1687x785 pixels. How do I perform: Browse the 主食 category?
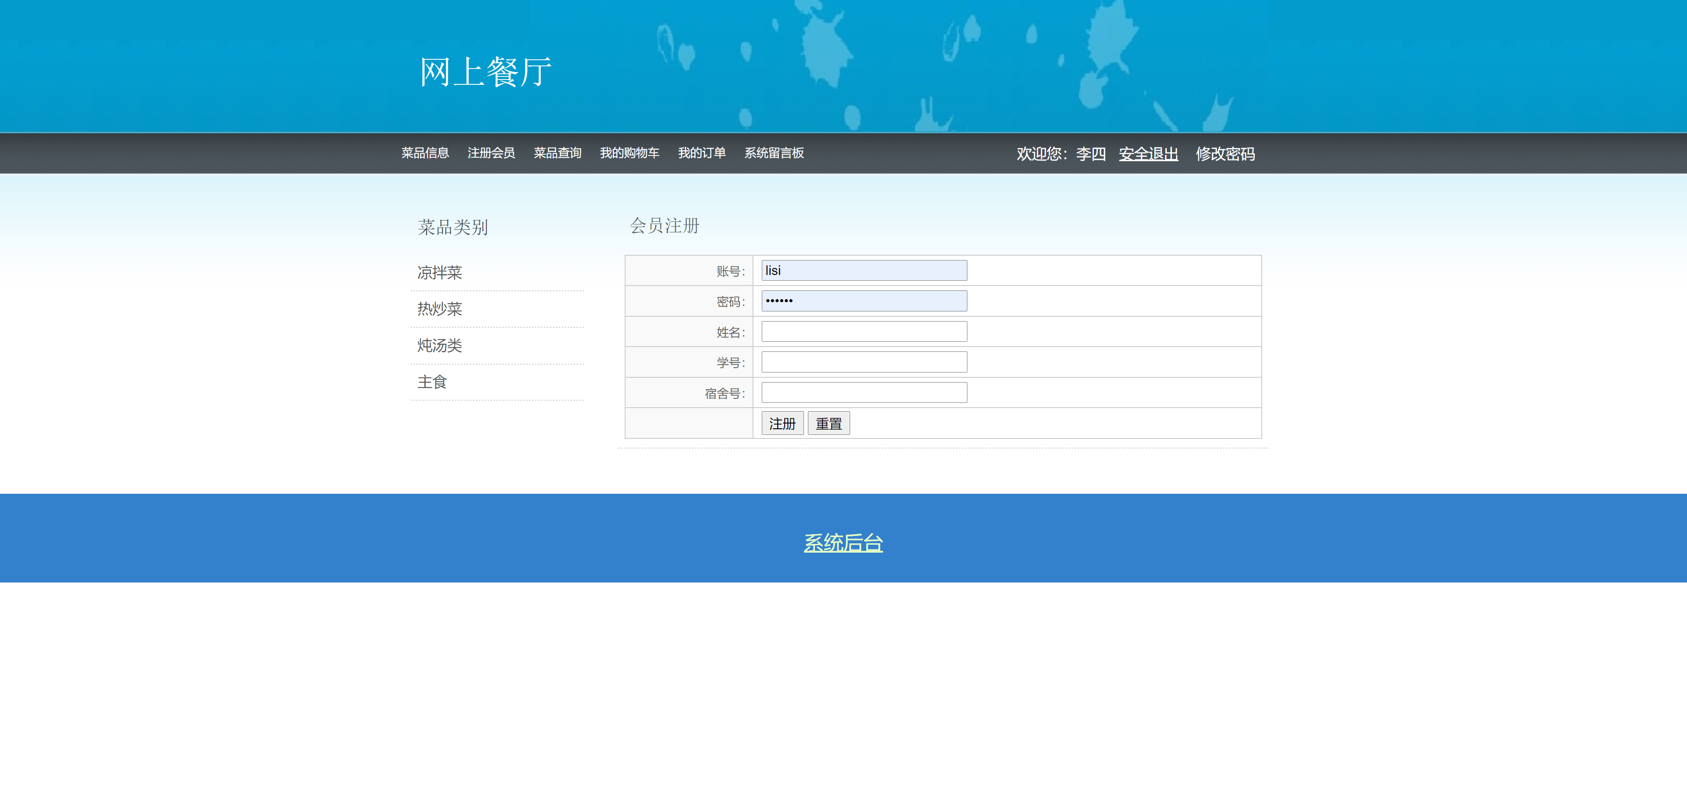click(431, 382)
